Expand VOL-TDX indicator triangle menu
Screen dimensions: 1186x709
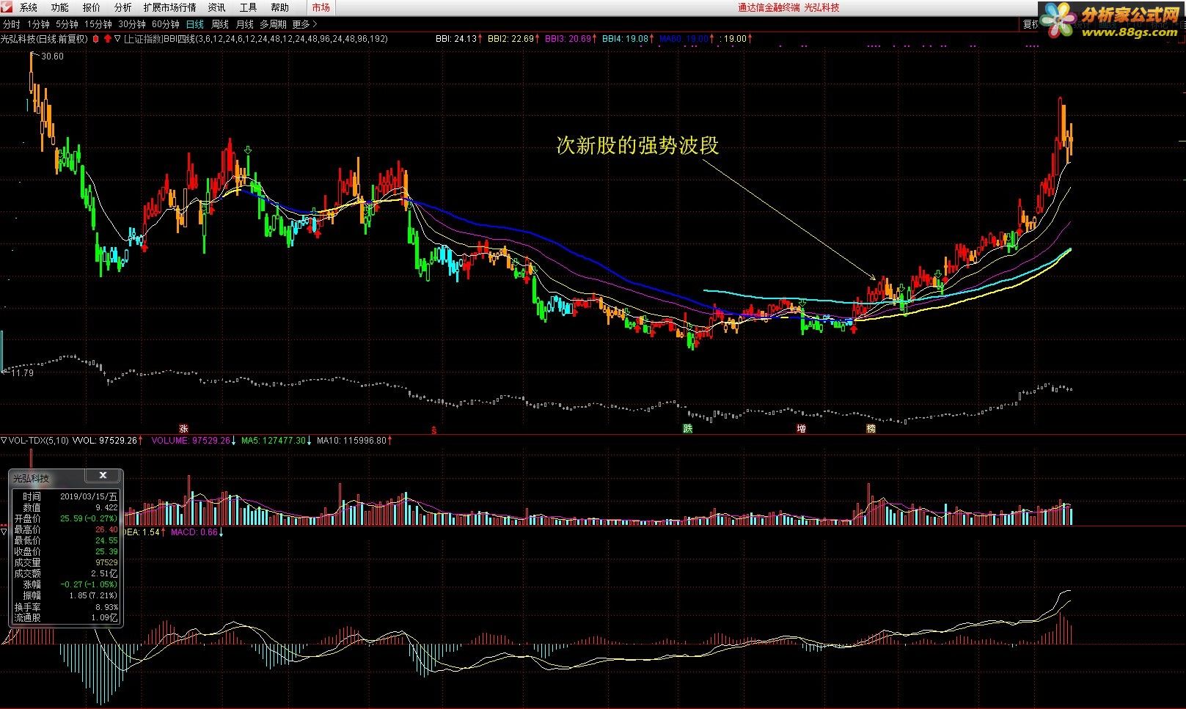coord(4,441)
